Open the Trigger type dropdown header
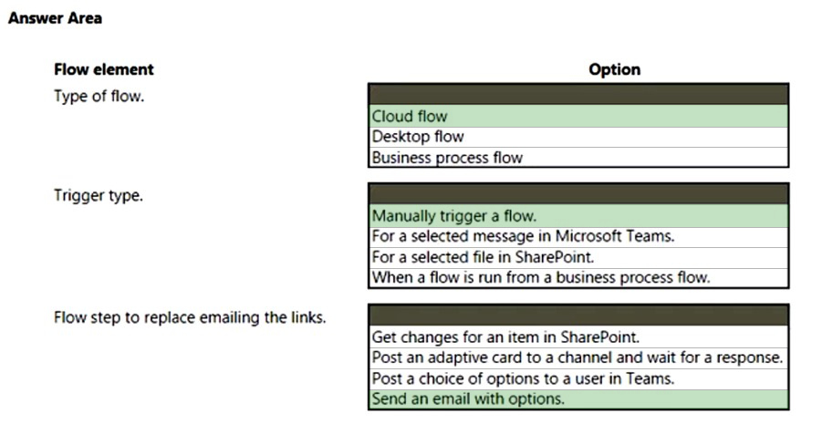This screenshot has width=822, height=445. (578, 194)
